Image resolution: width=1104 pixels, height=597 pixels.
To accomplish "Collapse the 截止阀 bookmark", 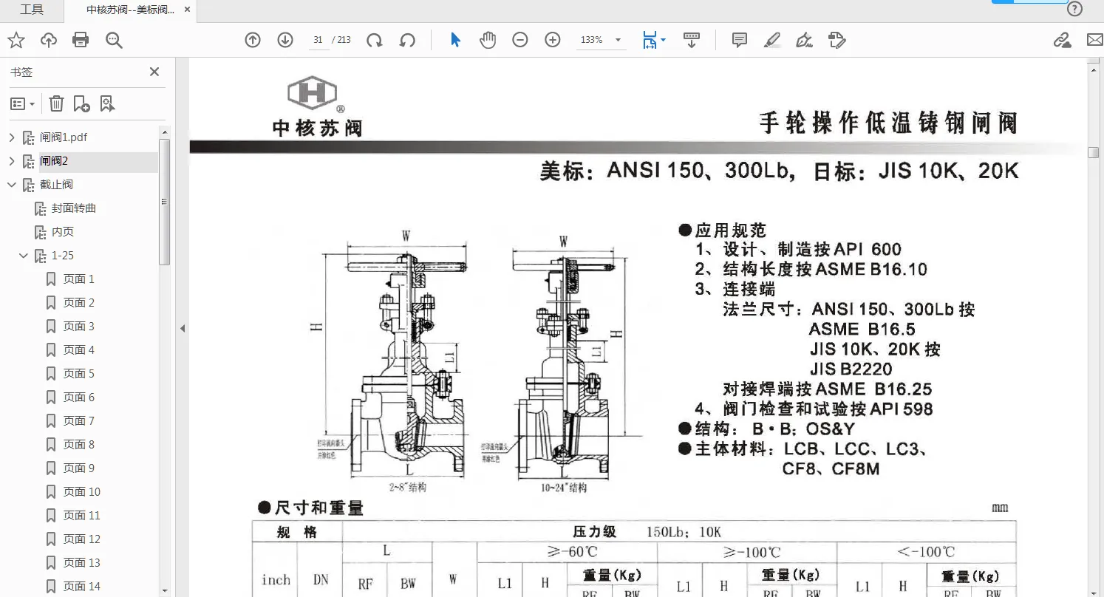I will [x=11, y=185].
